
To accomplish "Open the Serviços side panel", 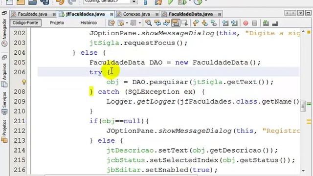I will point(4,103).
